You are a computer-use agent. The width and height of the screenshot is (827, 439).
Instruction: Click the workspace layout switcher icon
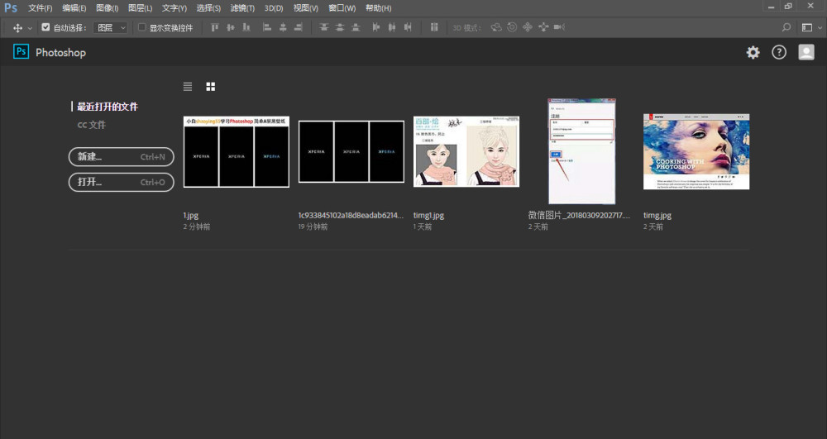(x=807, y=27)
